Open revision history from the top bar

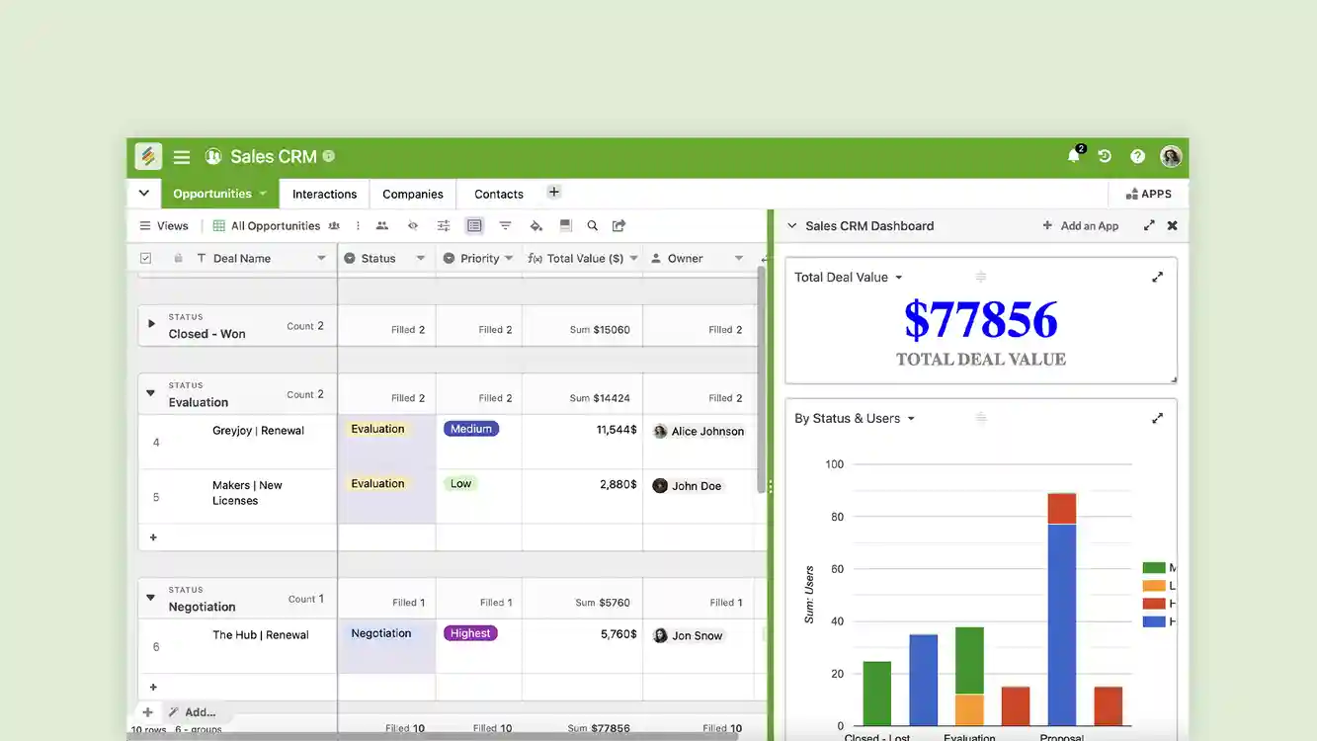(x=1105, y=155)
